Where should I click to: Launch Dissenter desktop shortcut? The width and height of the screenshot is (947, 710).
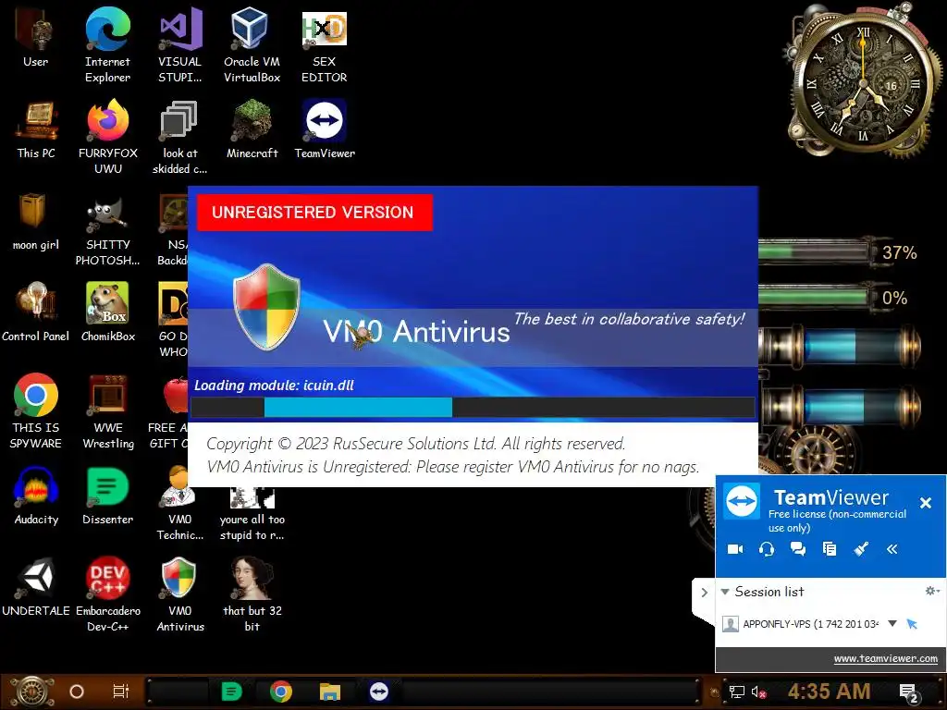click(x=107, y=496)
